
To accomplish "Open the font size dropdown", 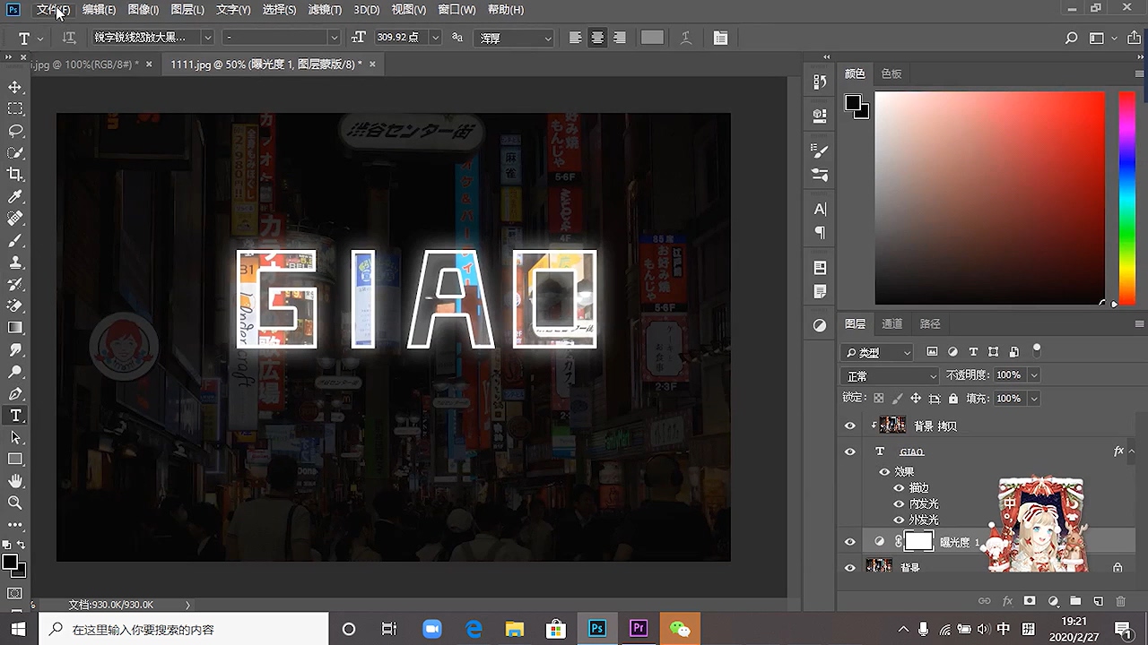I will click(x=435, y=38).
